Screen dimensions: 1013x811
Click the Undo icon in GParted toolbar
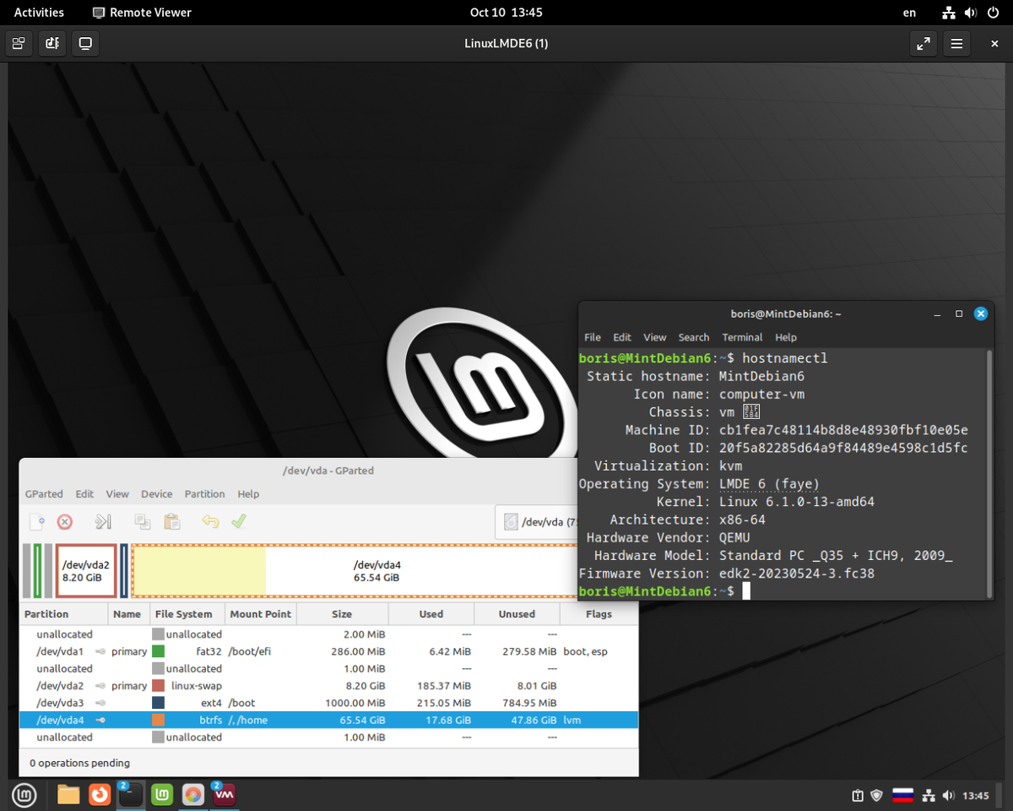209,521
